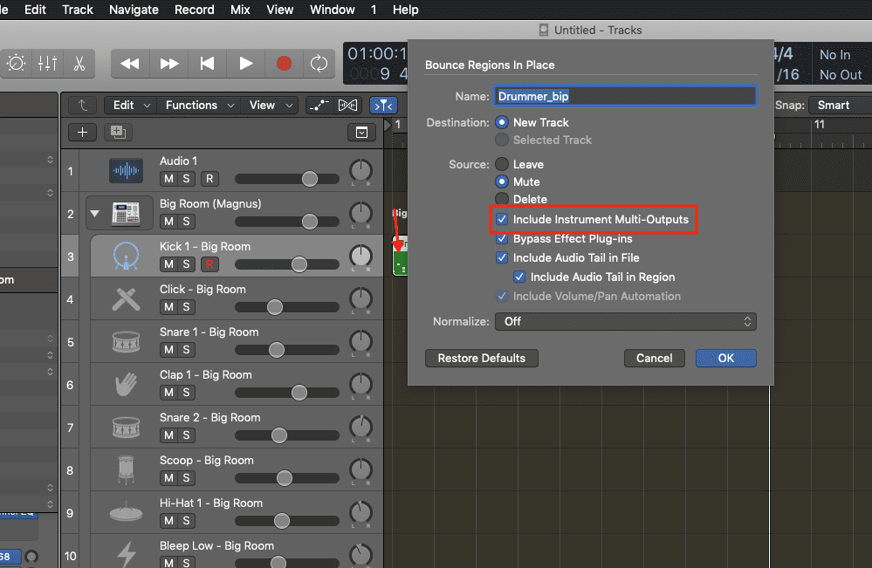Open the Edit dropdown in tracks toolbar
872x568 pixels.
tap(131, 105)
